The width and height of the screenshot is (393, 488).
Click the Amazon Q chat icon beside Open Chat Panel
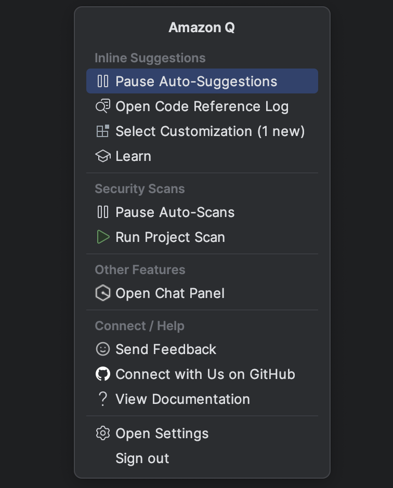click(x=103, y=293)
